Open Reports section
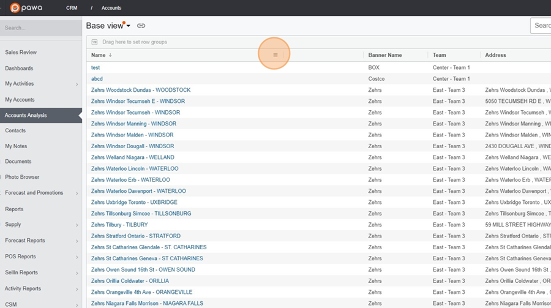The height and width of the screenshot is (308, 551). [14, 209]
